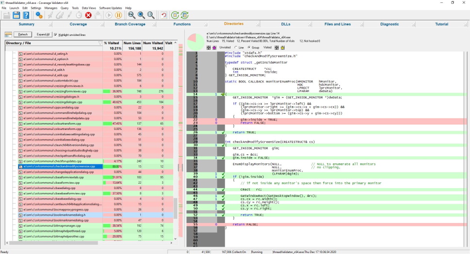The image size is (470, 254).
Task: Click the greyed play resume icon
Action: [109, 15]
